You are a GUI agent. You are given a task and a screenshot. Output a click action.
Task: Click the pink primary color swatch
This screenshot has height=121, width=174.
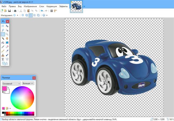pos(4,89)
